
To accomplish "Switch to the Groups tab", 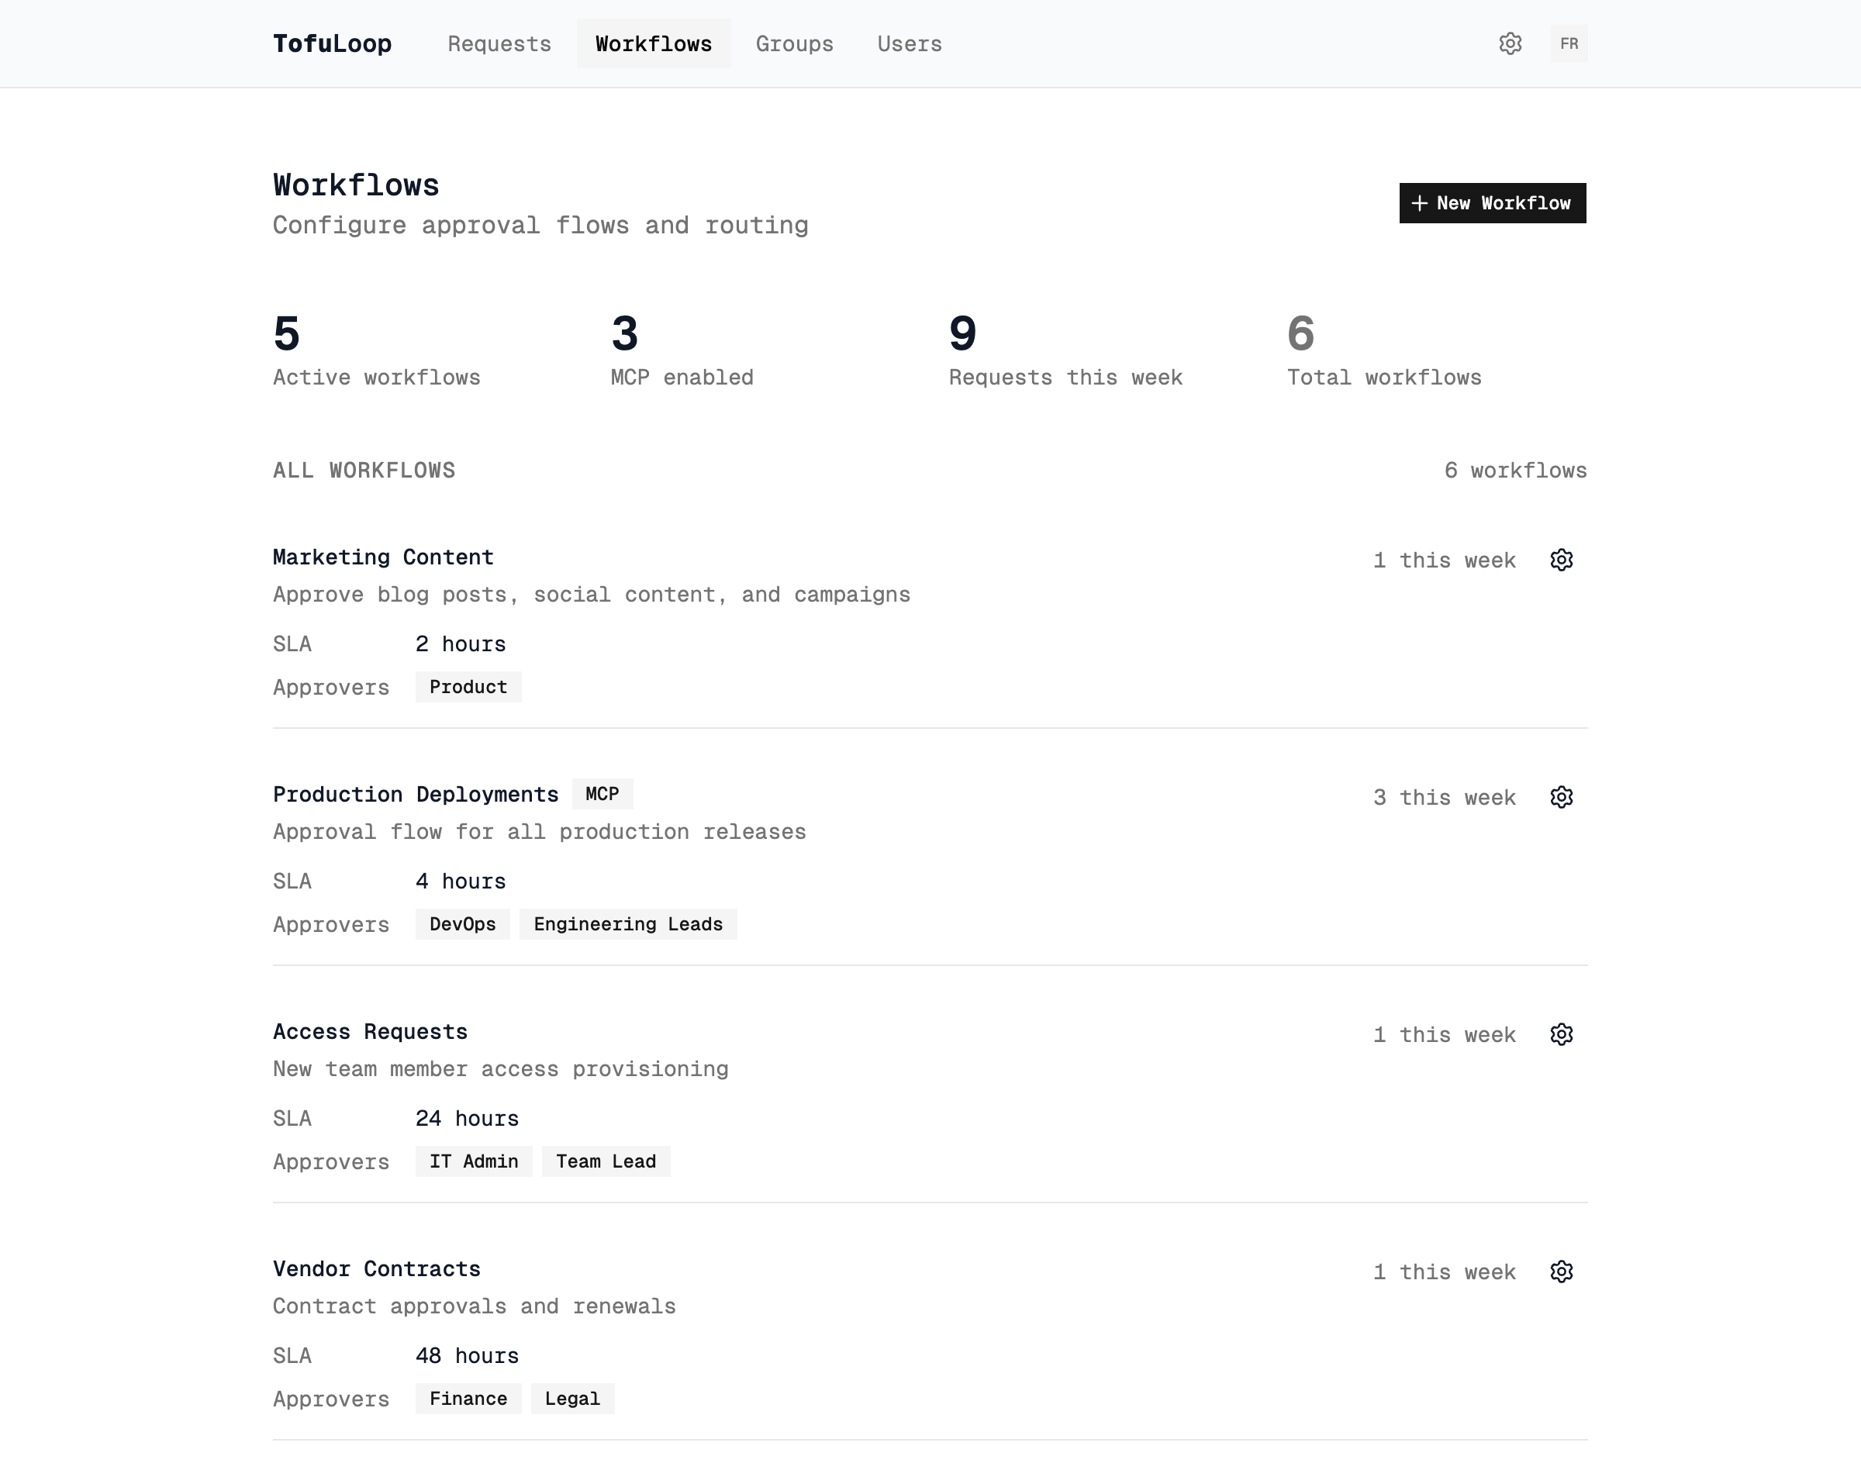I will 795,44.
